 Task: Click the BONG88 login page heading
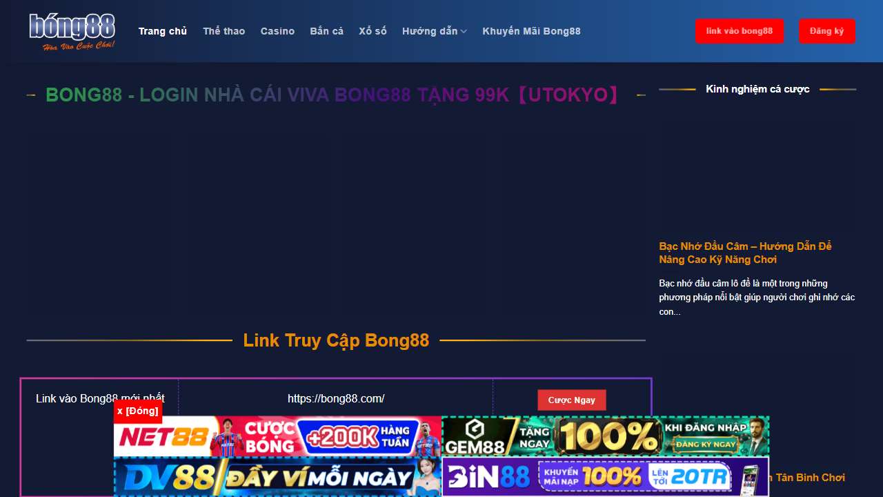pos(333,95)
